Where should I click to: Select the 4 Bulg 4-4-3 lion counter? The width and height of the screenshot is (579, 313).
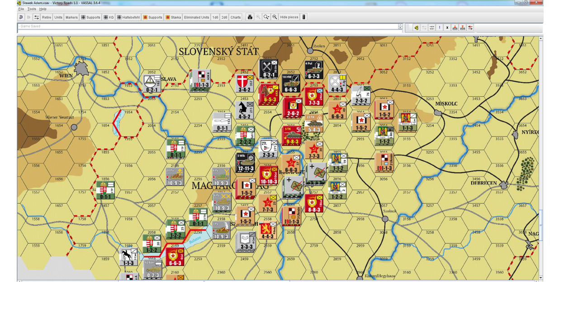(267, 230)
